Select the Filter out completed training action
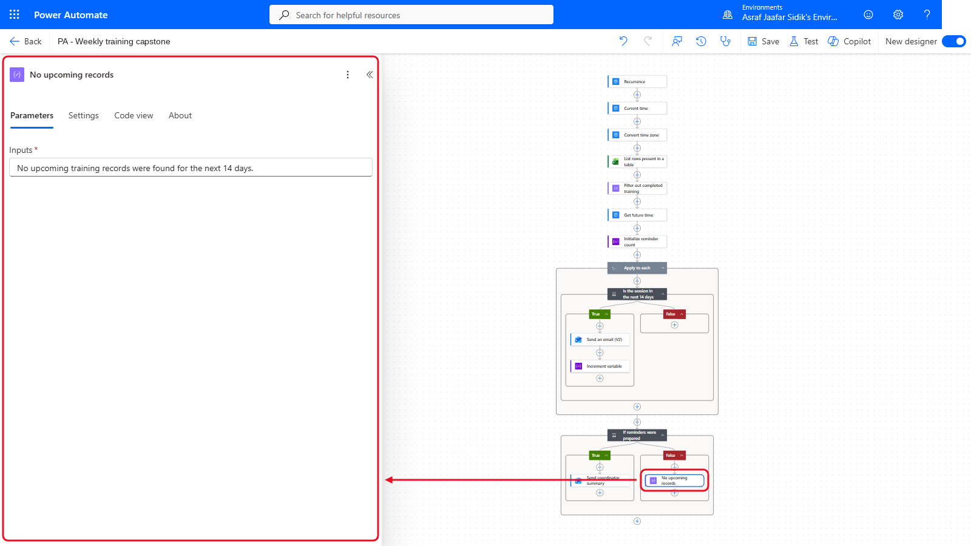Screen dimensions: 971x546 637,188
